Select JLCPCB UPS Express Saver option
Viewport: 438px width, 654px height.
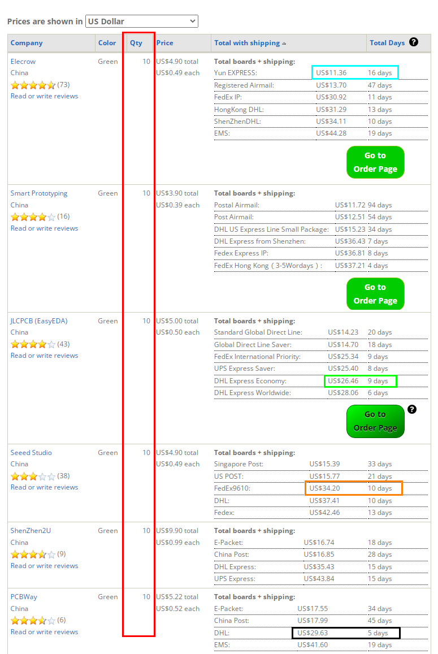coord(321,369)
